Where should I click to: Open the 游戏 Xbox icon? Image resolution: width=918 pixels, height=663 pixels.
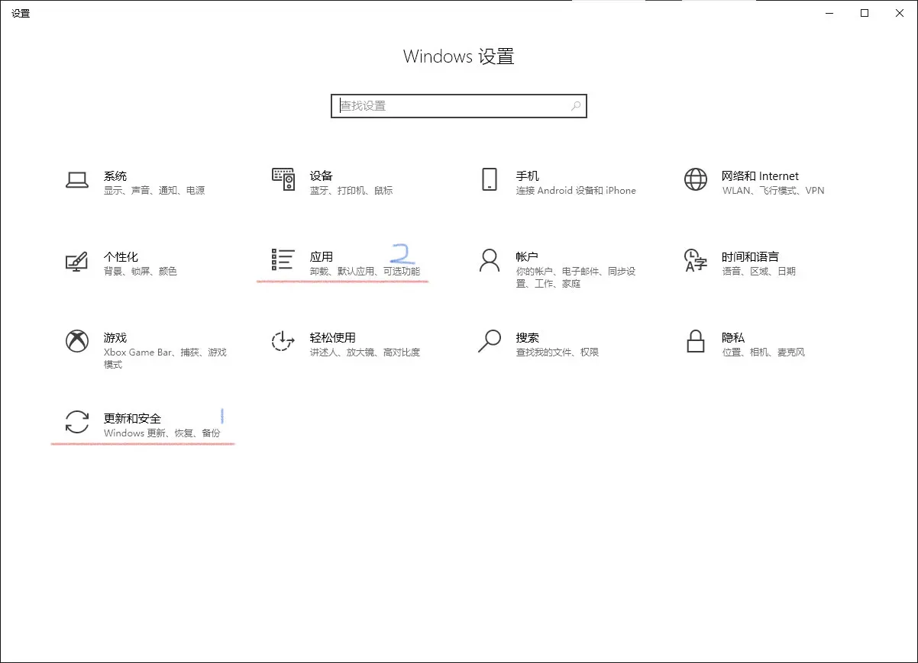(77, 341)
